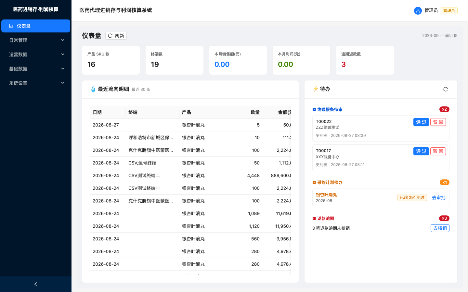Click the 产品 column header
The width and height of the screenshot is (468, 292).
click(x=206, y=112)
